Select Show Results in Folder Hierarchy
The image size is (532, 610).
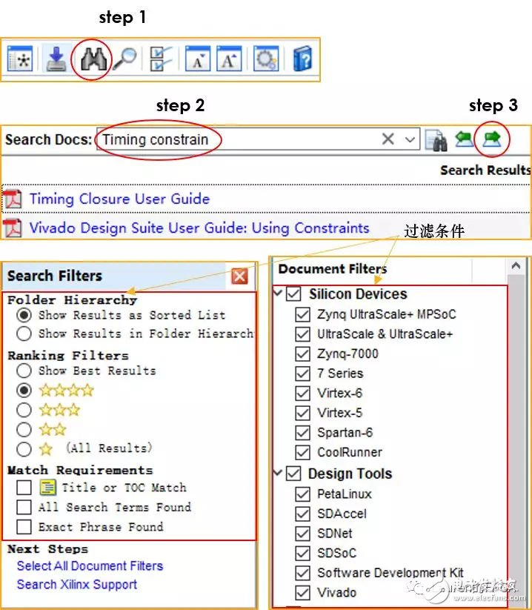(24, 334)
